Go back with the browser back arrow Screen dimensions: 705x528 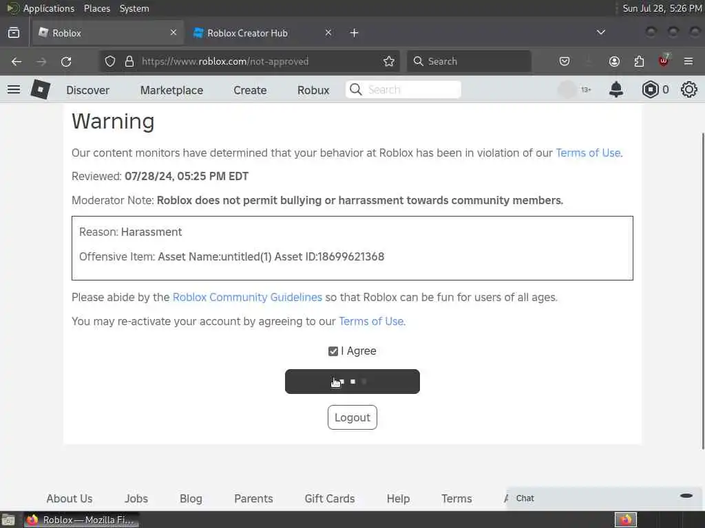pyautogui.click(x=17, y=61)
